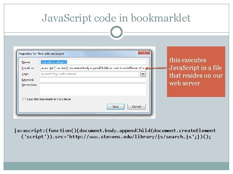Close the bookmark Properties dialog
The width and height of the screenshot is (233, 174).
point(144,53)
